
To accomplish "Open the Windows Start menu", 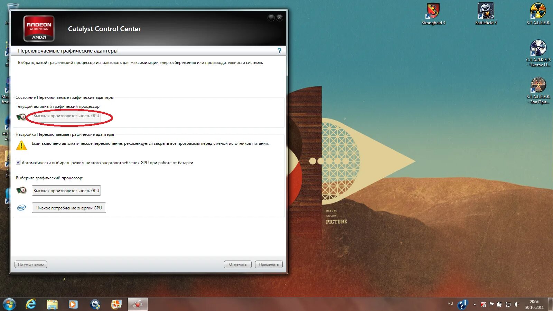I will (x=9, y=304).
